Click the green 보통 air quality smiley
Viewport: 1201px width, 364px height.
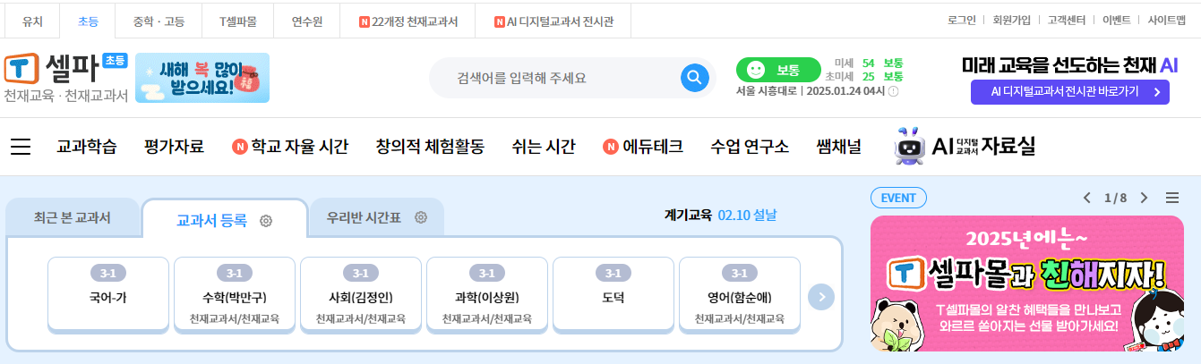coord(756,70)
